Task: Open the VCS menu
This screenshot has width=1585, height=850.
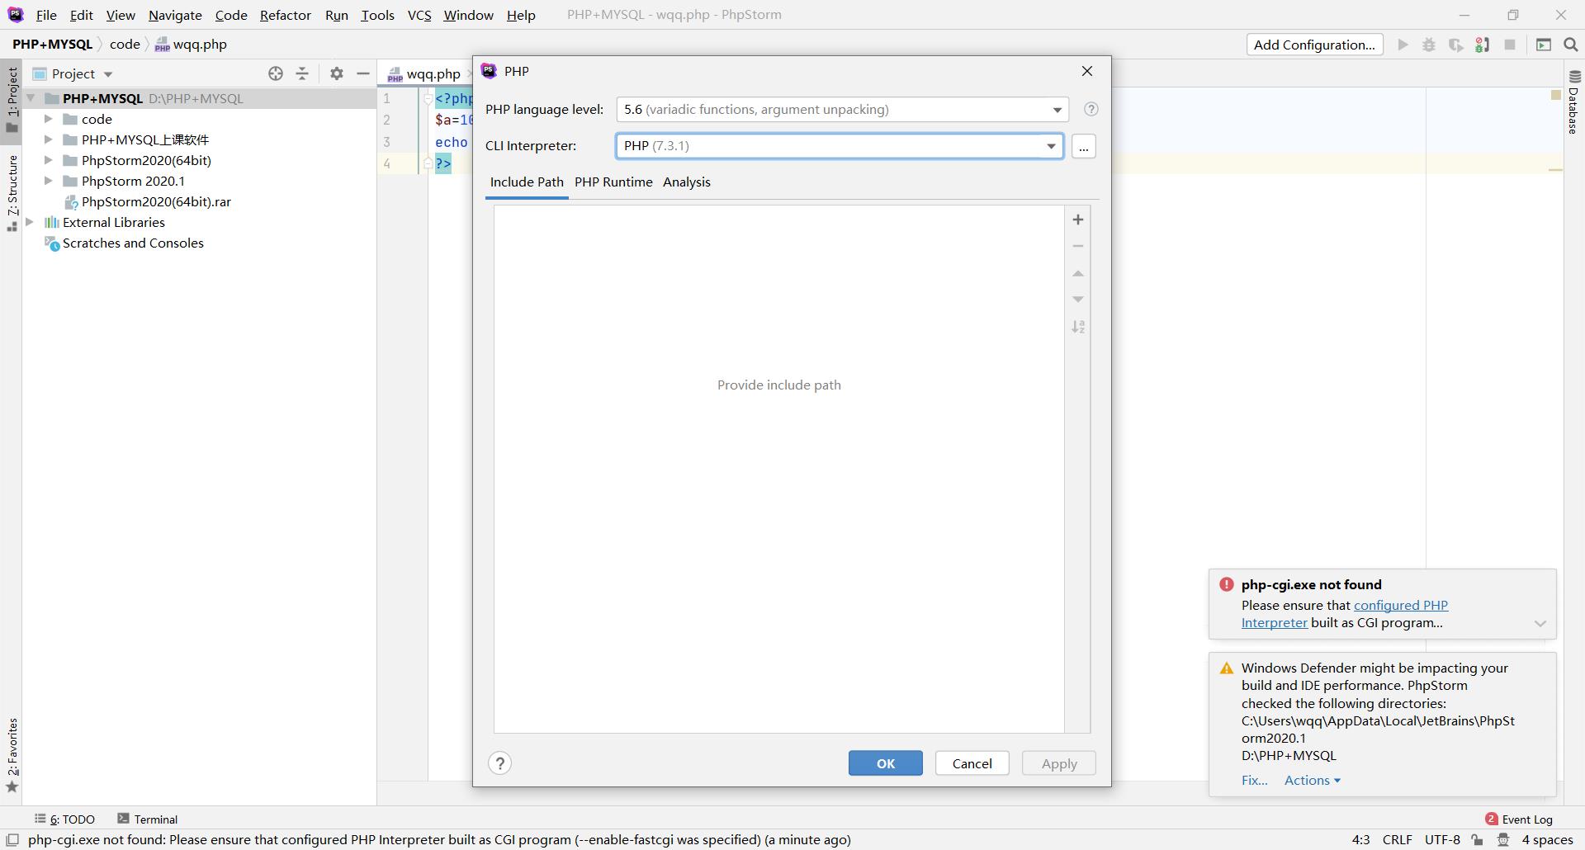Action: click(x=419, y=15)
